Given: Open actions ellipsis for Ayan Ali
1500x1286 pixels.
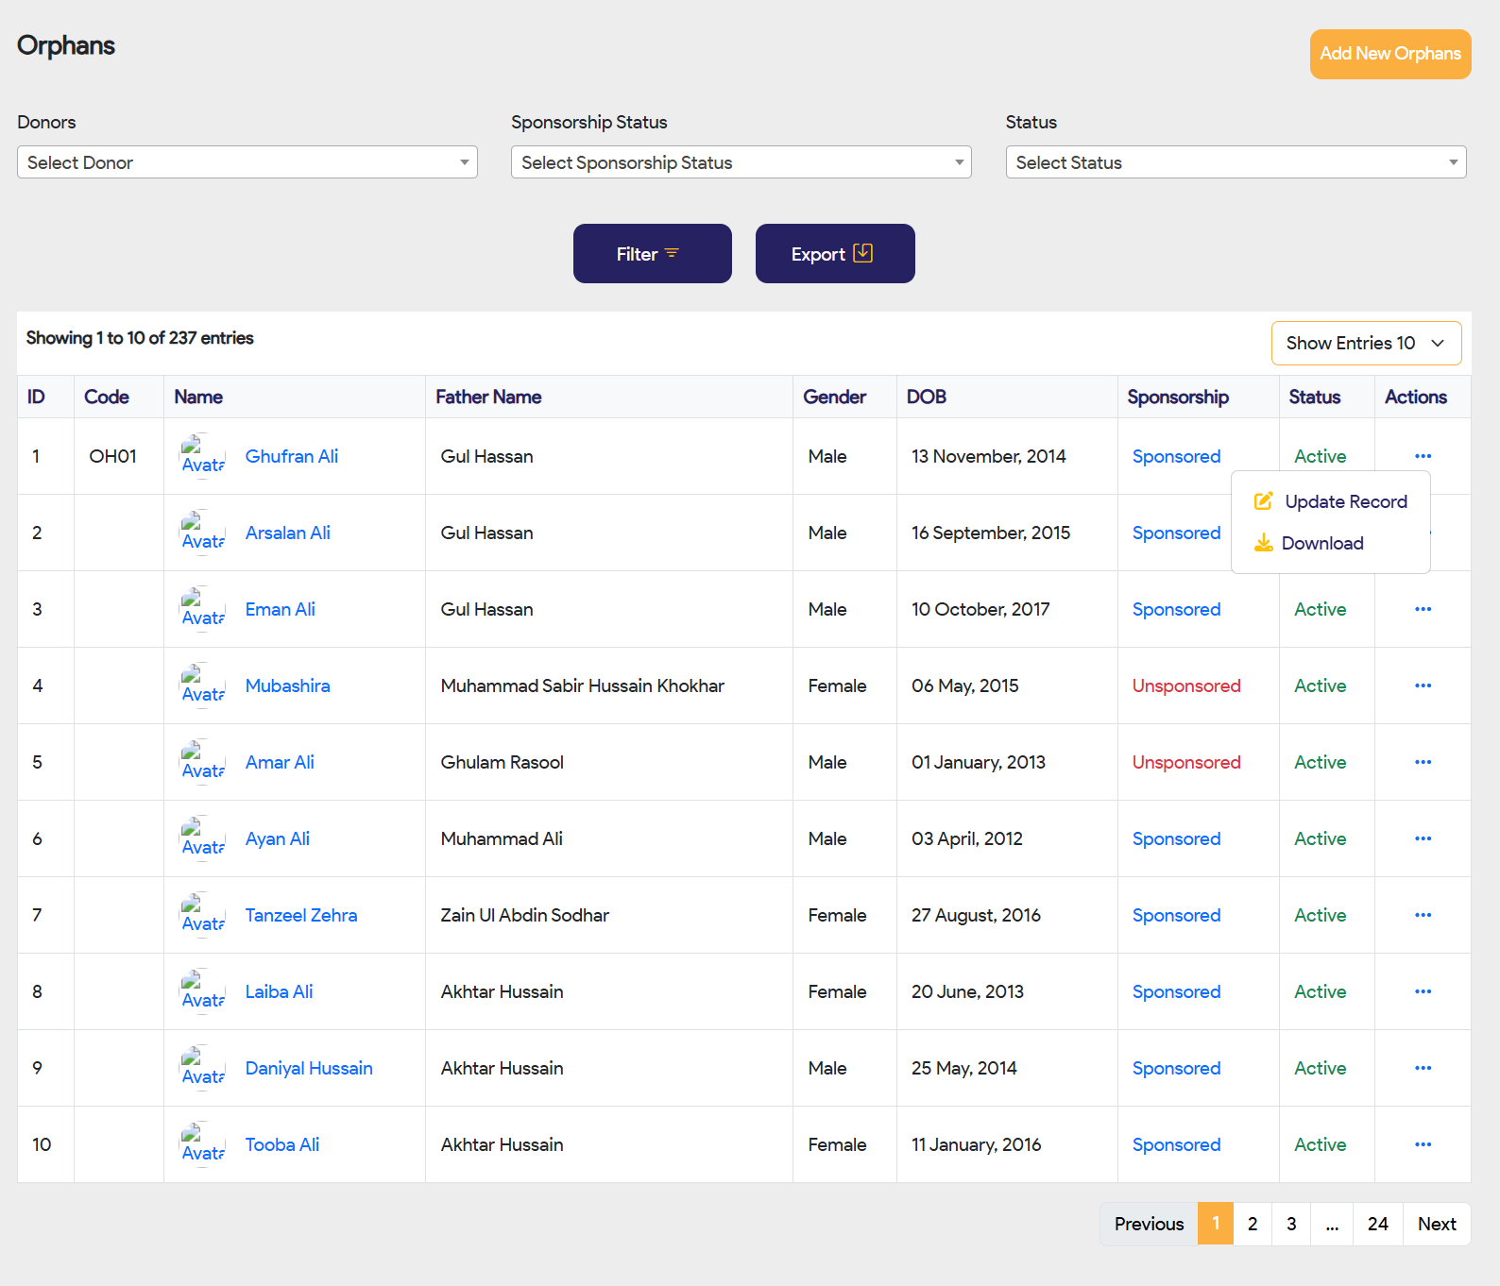Looking at the screenshot, I should click(x=1423, y=838).
